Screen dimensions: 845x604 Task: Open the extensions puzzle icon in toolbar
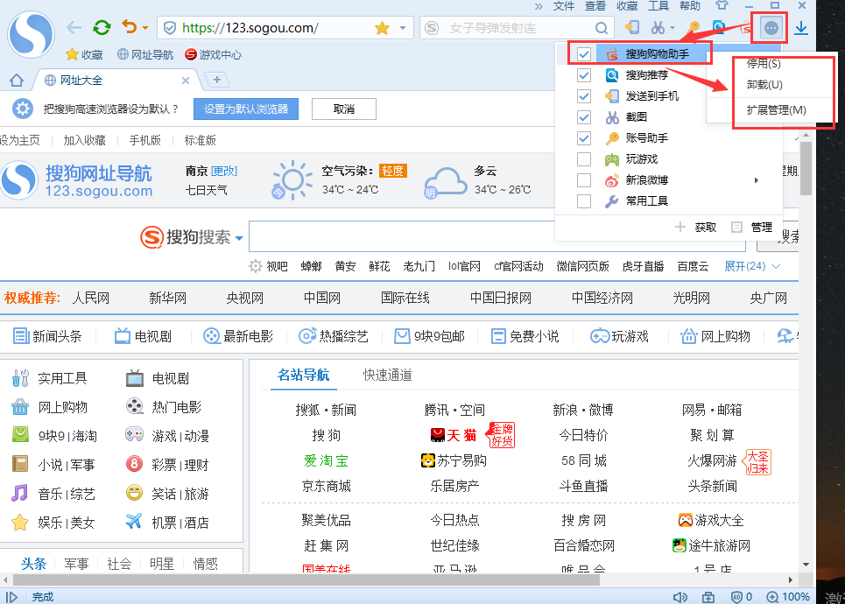[x=769, y=27]
